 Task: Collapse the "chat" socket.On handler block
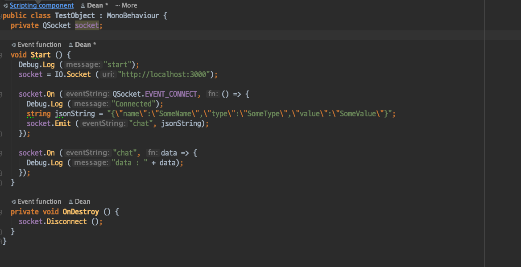click(x=1, y=152)
